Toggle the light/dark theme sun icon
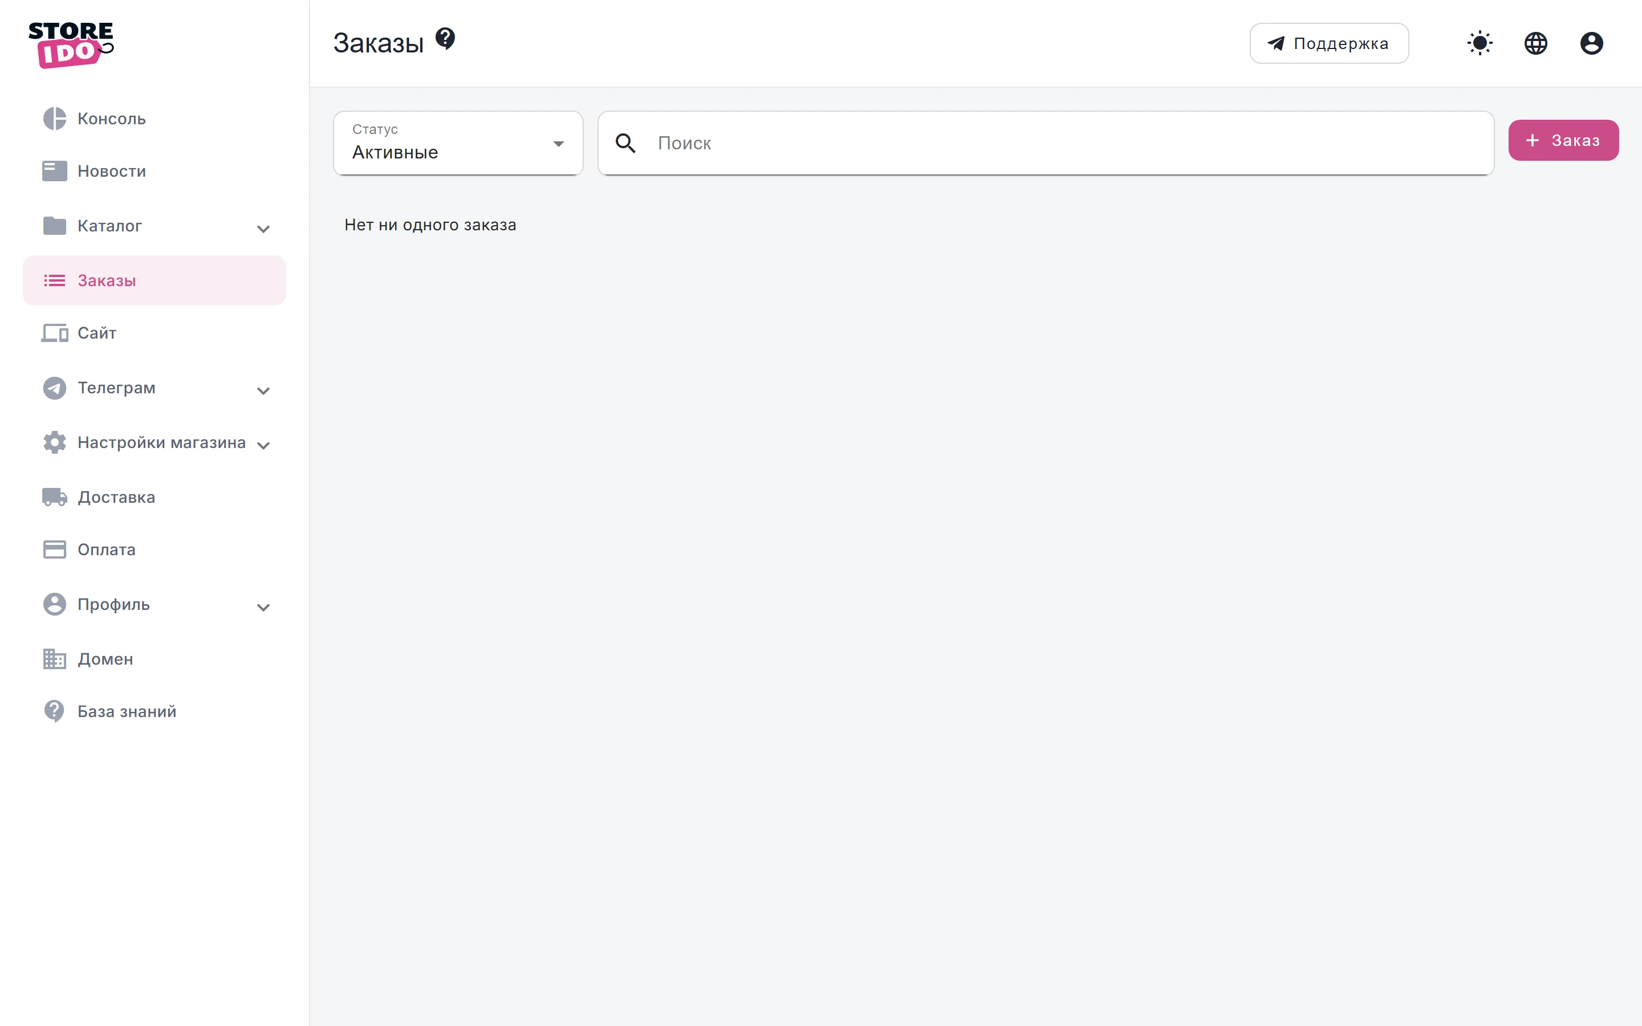This screenshot has width=1642, height=1026. pos(1480,43)
